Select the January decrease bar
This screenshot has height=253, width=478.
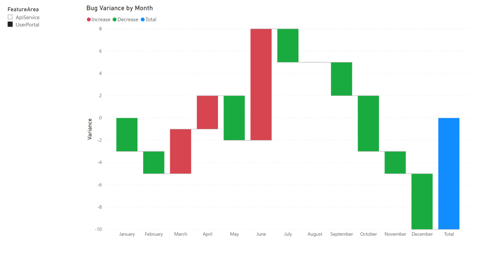[127, 134]
